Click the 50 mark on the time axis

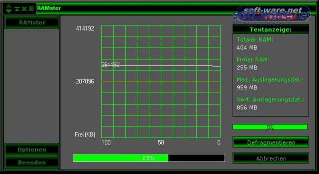tap(161, 142)
